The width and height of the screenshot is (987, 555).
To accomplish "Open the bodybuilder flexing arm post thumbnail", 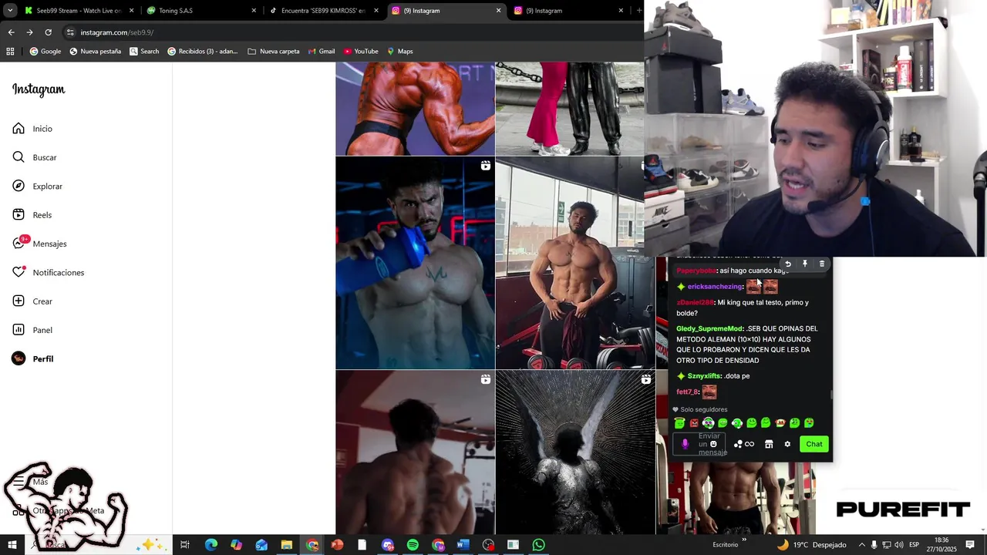I will pyautogui.click(x=415, y=109).
